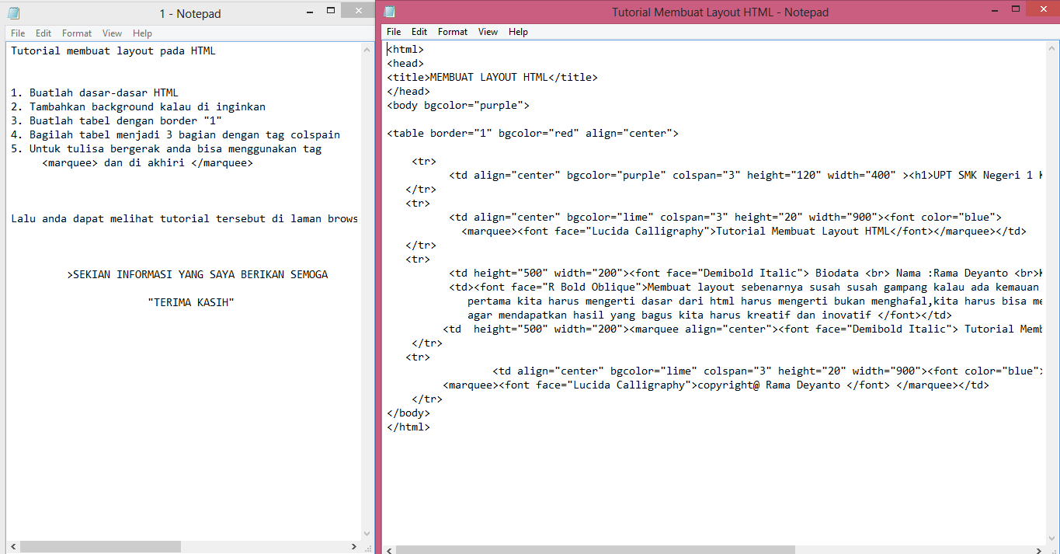This screenshot has width=1060, height=554.
Task: Open the Edit menu in "1 - Notepad"
Action: 43,33
